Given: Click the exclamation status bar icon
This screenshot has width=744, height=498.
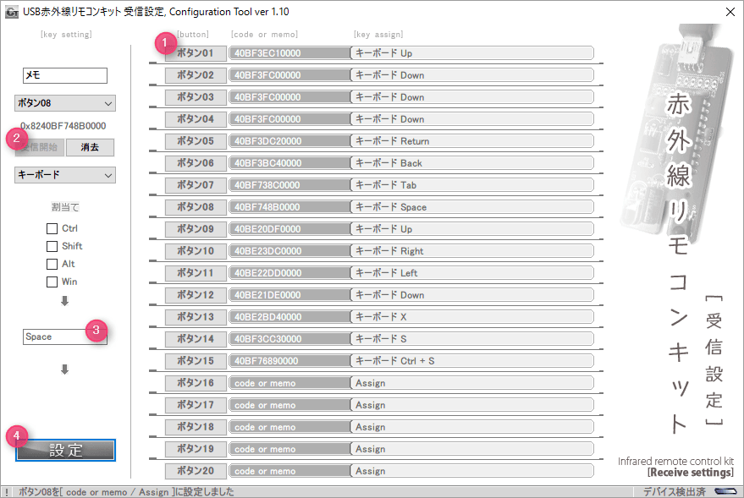Looking at the screenshot, I should 7,492.
